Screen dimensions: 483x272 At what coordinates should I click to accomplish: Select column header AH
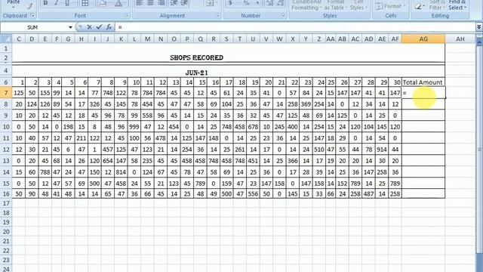tap(460, 39)
